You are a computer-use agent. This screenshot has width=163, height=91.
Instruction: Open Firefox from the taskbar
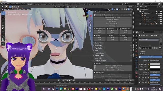(73, 89)
